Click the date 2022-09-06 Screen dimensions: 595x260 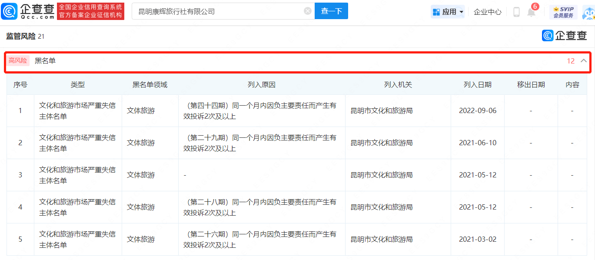pos(478,111)
